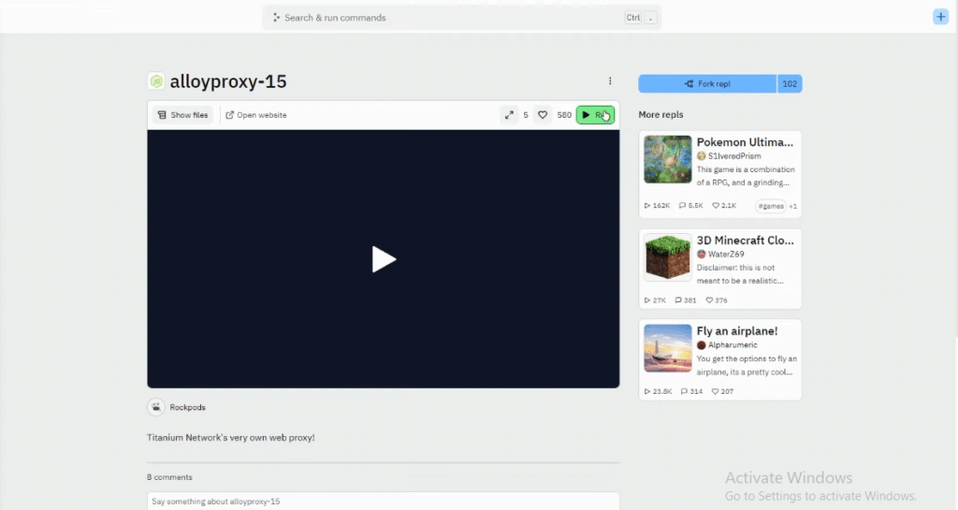Click the alloyproxy-15 repl logo icon
The width and height of the screenshot is (958, 510).
156,80
